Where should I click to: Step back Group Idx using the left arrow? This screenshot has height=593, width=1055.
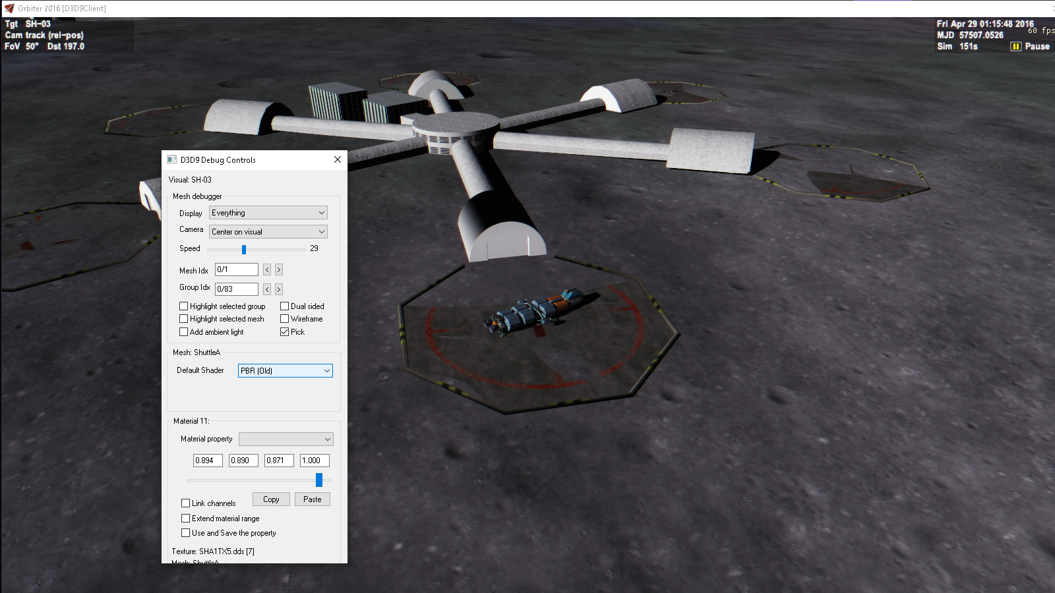(266, 289)
